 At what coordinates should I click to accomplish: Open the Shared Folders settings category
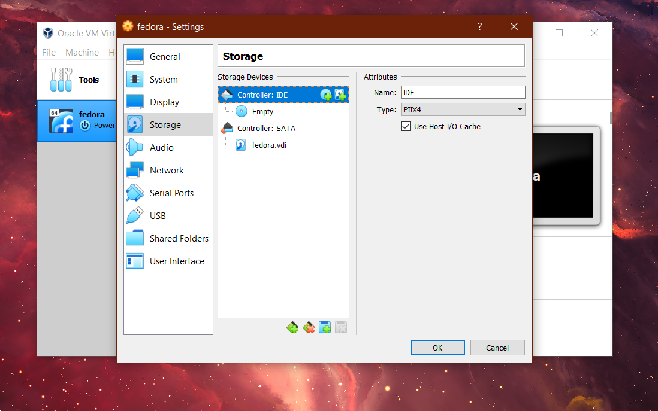pos(168,238)
